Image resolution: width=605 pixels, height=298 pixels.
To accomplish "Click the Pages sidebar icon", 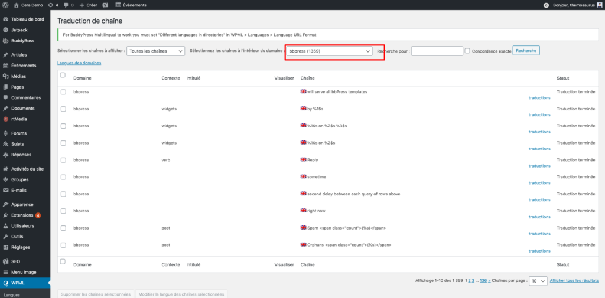I will tap(5, 87).
